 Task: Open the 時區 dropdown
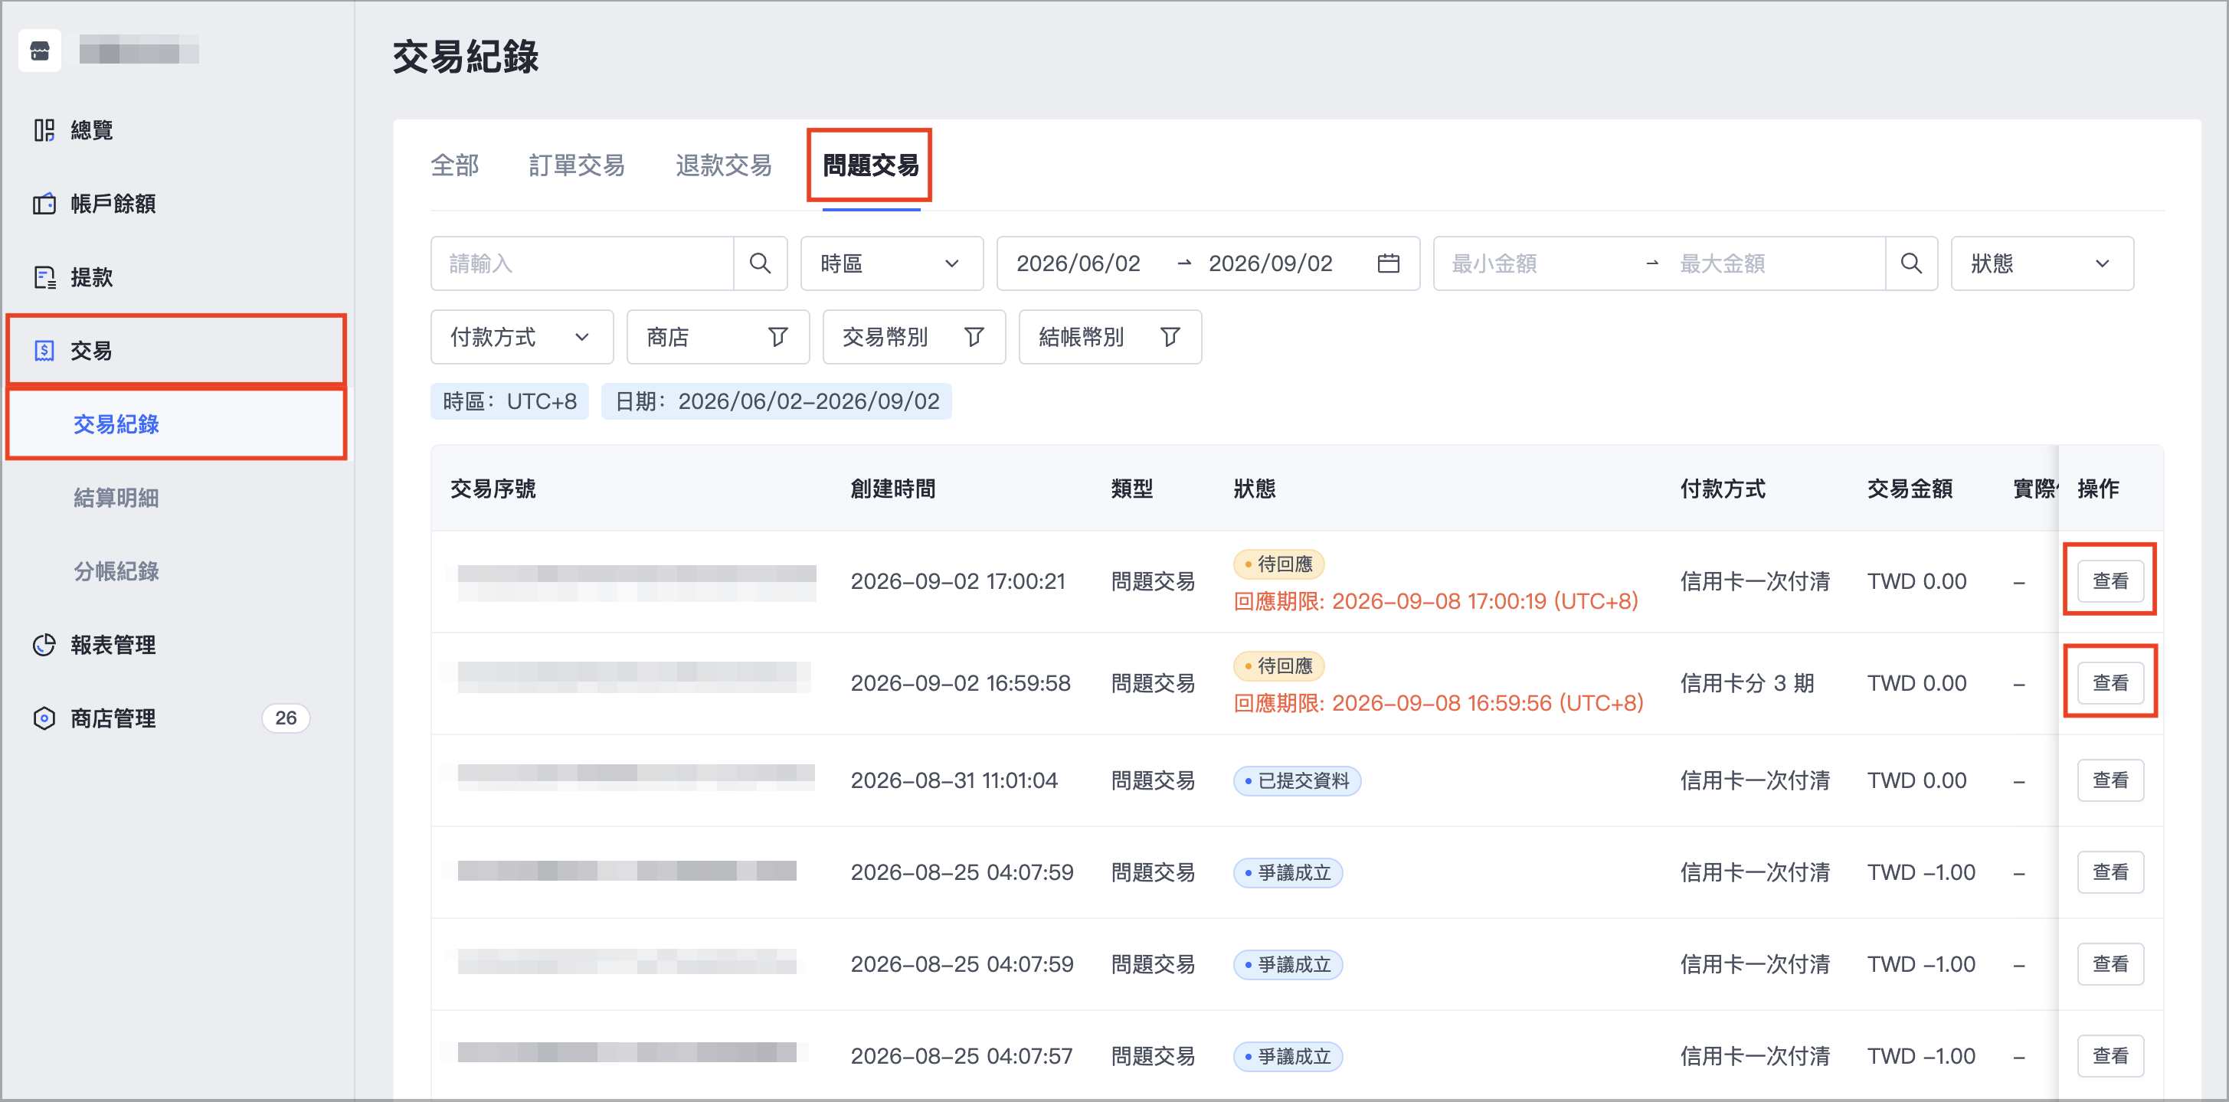tap(892, 263)
